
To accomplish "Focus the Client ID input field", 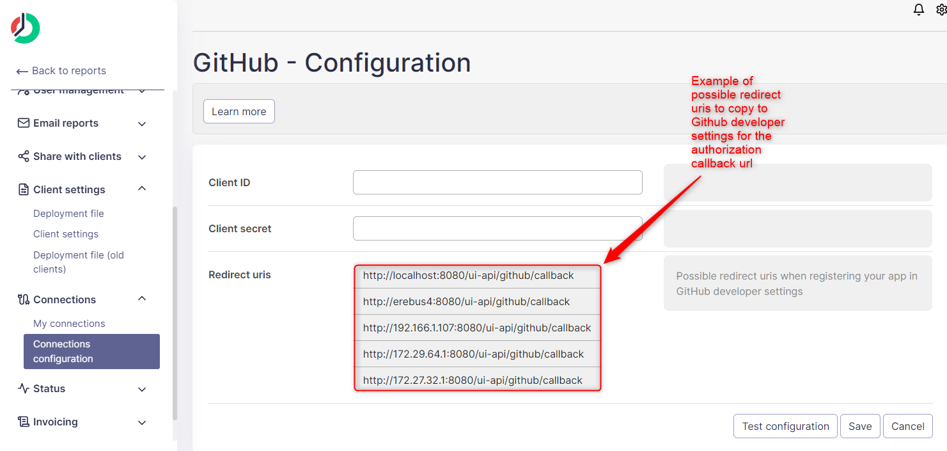I will (497, 182).
